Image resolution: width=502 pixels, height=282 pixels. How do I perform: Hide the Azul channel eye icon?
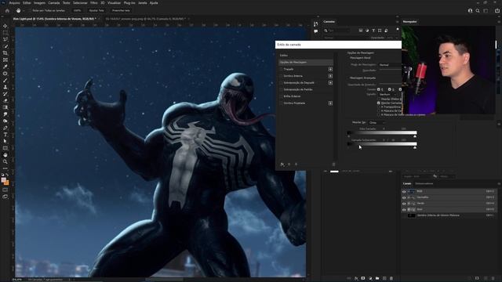404,209
